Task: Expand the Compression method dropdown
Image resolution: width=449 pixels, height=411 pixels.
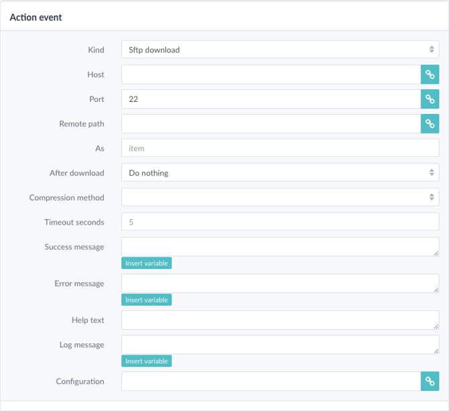Action: tap(280, 197)
